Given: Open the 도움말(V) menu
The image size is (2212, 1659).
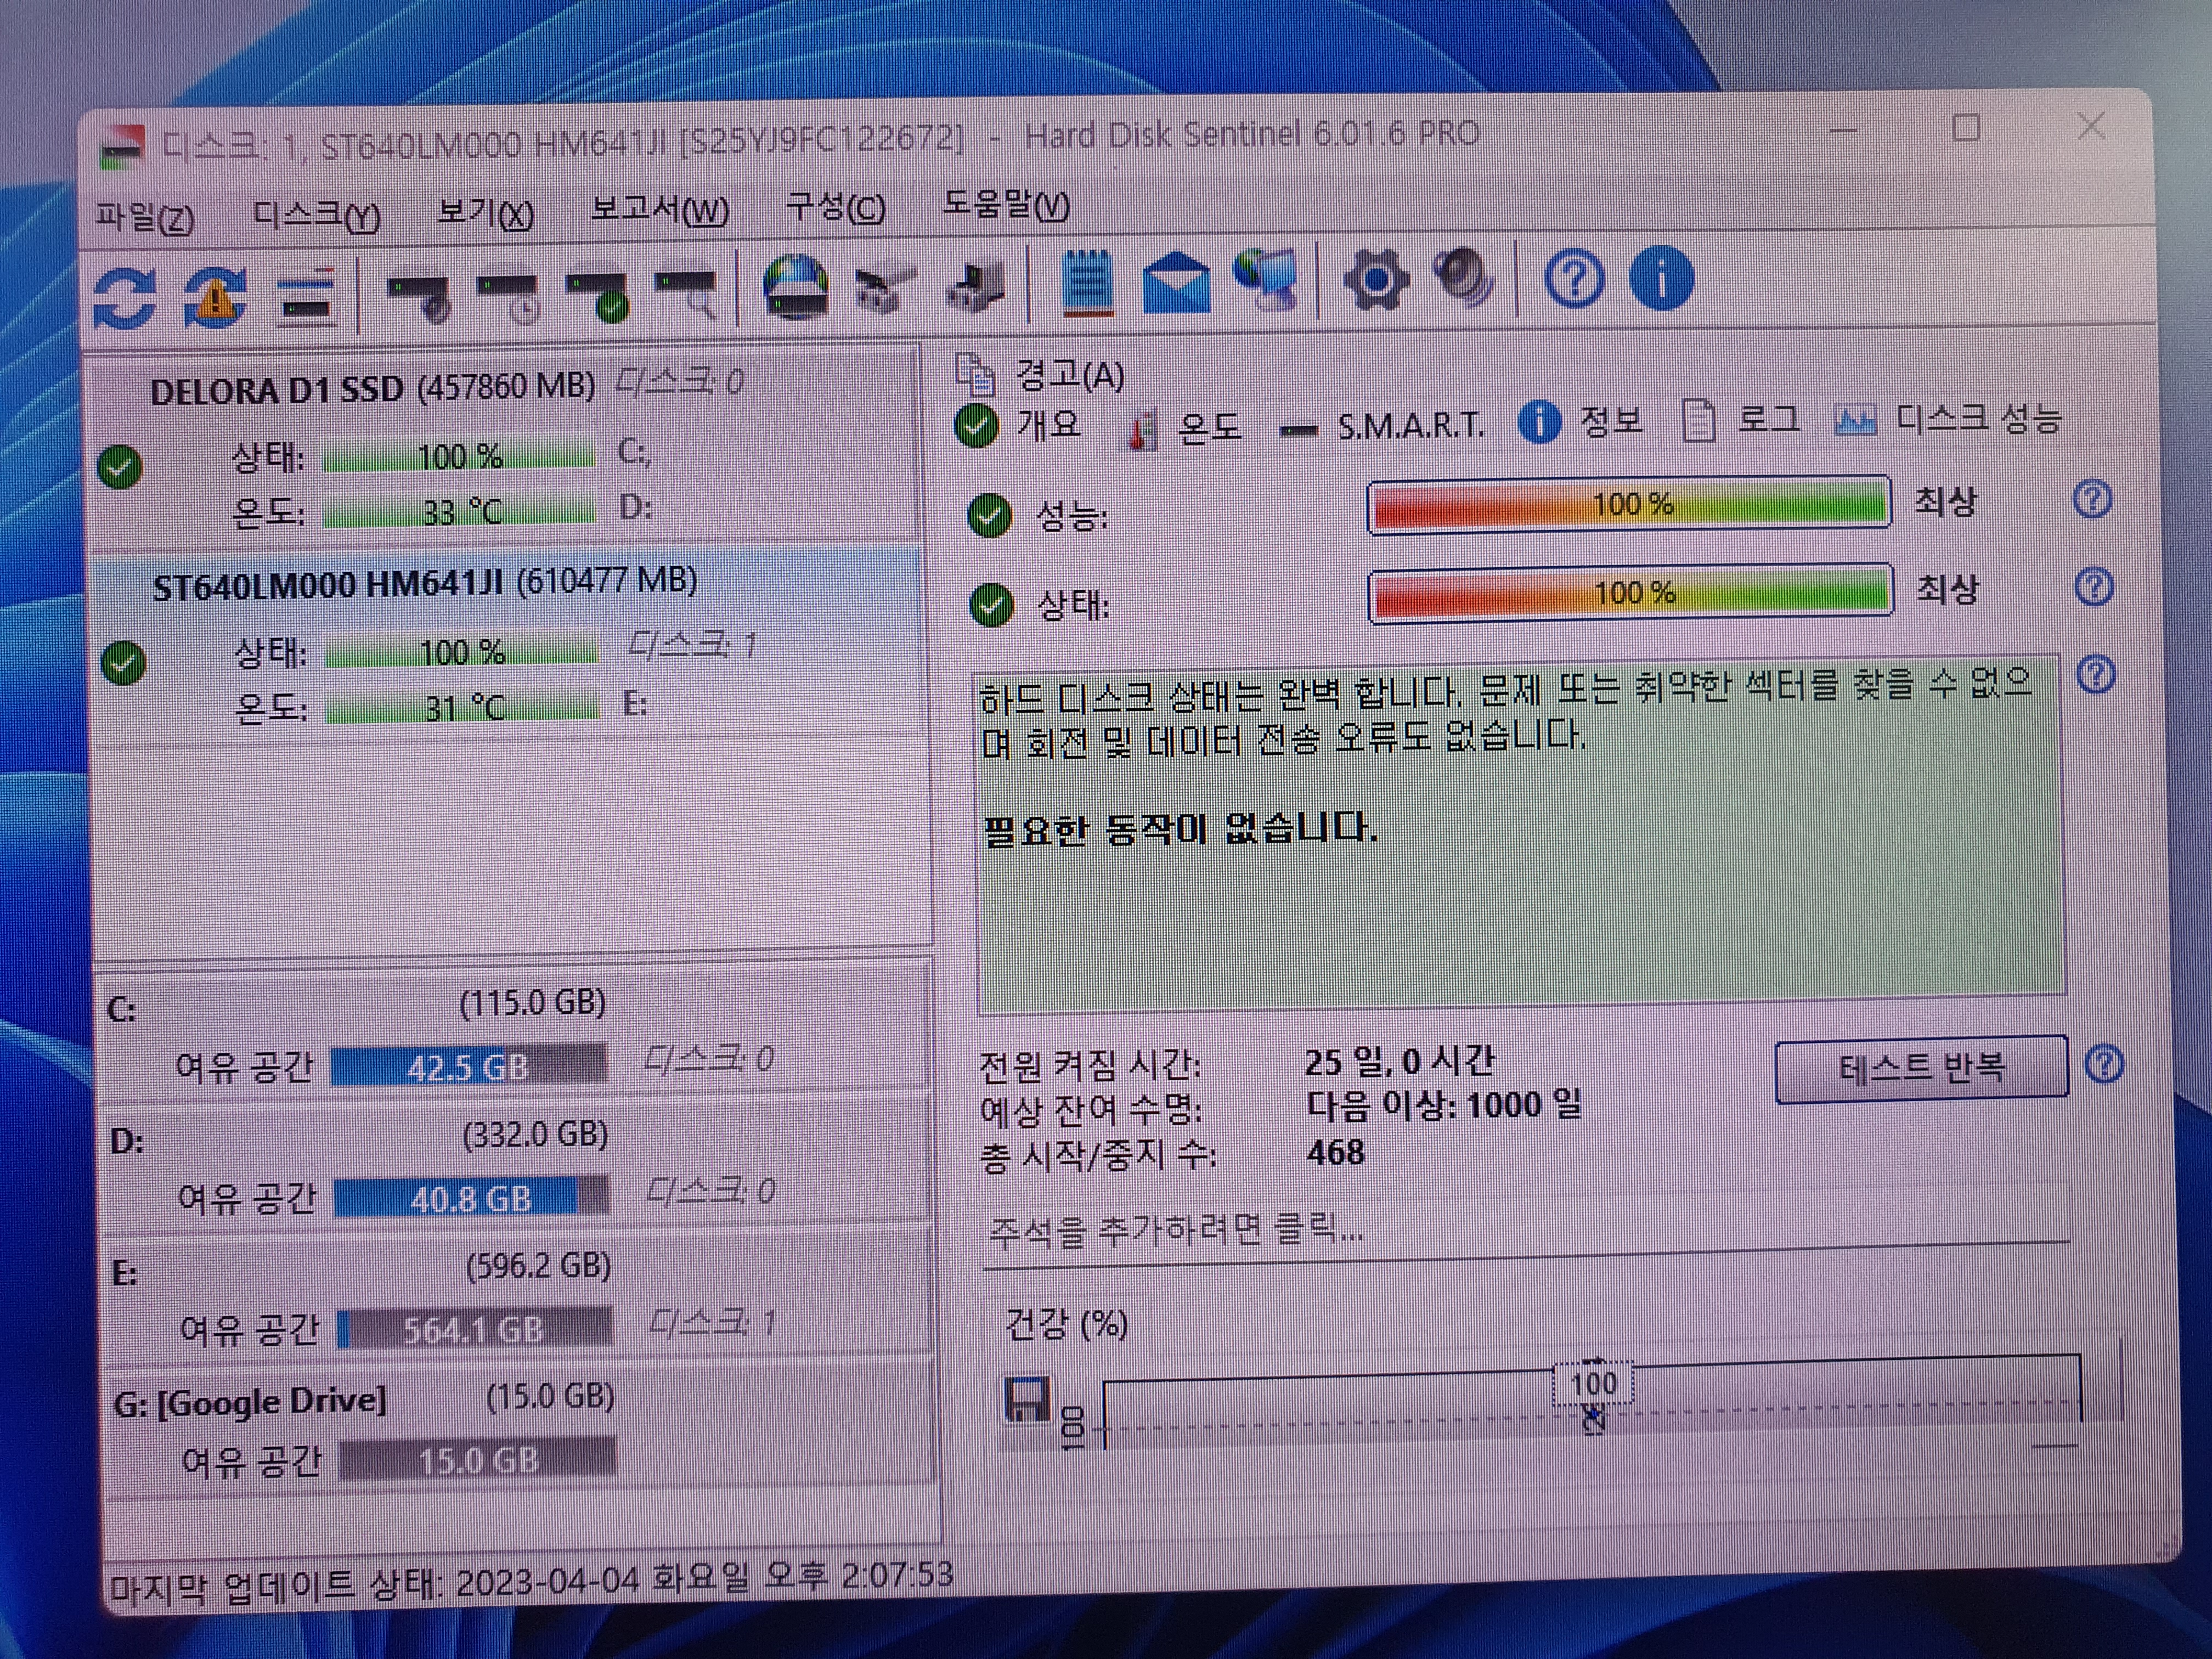Looking at the screenshot, I should click(1006, 205).
